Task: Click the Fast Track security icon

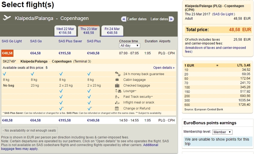Action: pyautogui.click(x=117, y=97)
